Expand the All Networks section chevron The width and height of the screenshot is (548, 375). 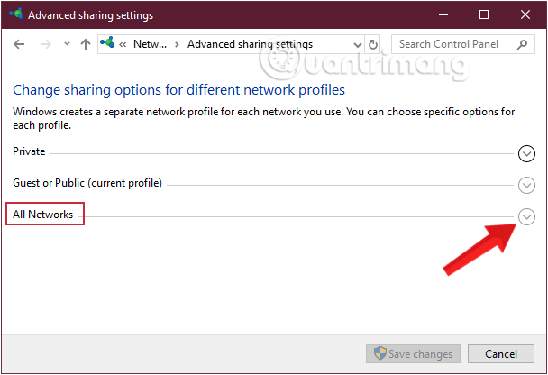click(527, 216)
